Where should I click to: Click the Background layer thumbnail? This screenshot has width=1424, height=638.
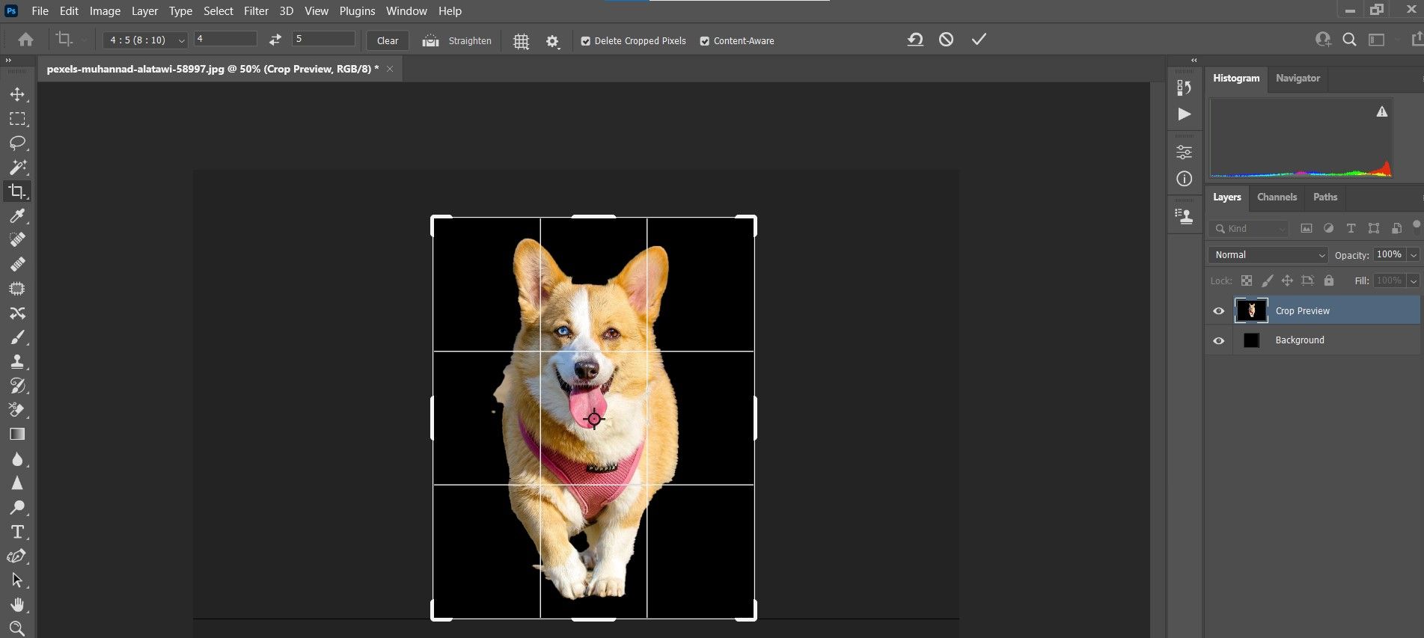(x=1251, y=340)
